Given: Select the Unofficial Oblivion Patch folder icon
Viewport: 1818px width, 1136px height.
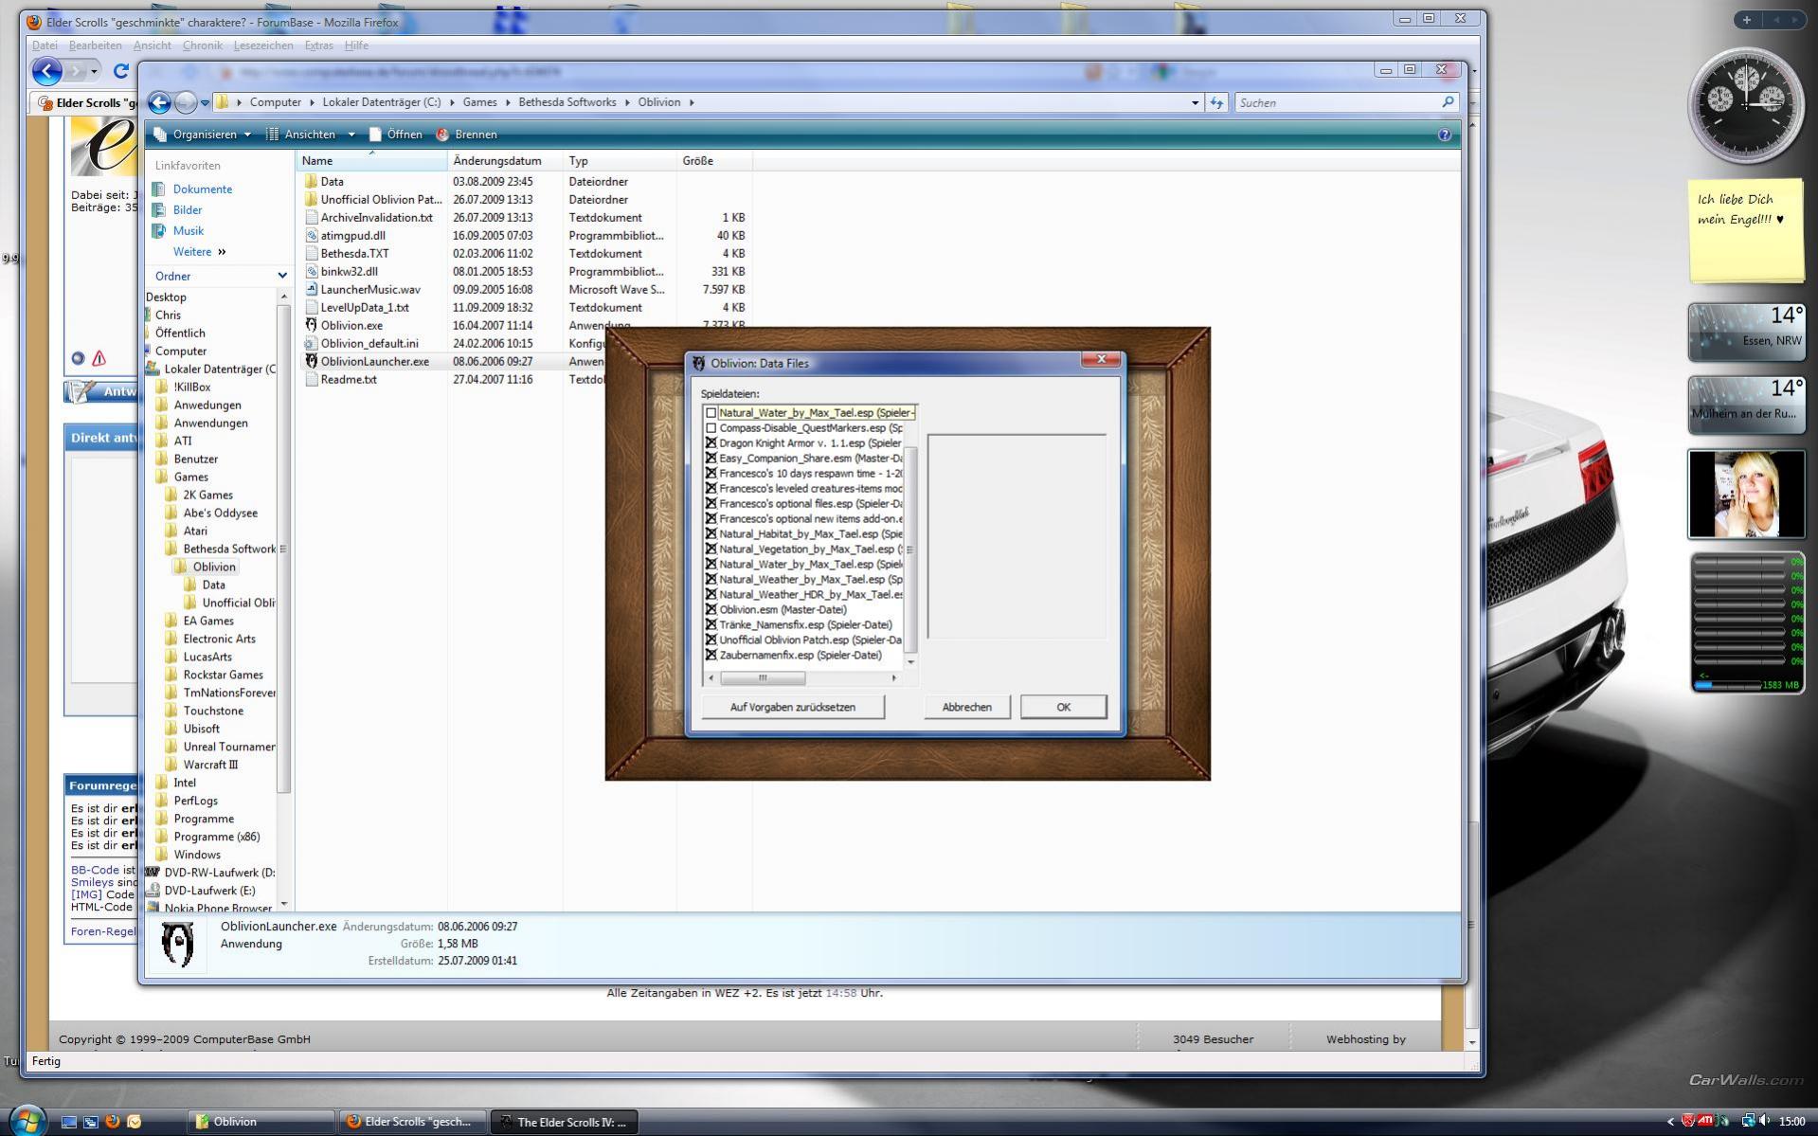Looking at the screenshot, I should pyautogui.click(x=311, y=199).
